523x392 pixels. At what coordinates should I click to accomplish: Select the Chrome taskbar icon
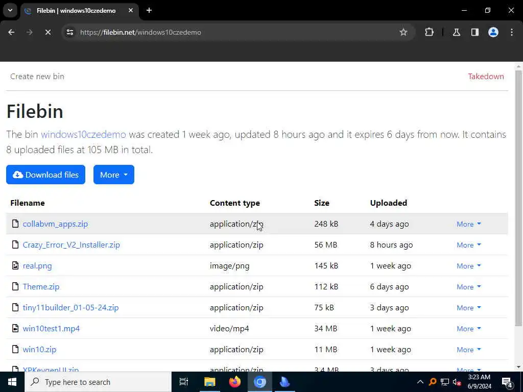(x=260, y=382)
